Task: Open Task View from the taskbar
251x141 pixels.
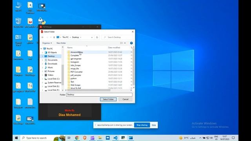Action: 69,138
